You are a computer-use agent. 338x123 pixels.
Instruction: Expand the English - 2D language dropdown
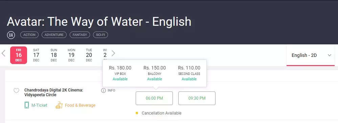[x=311, y=55]
